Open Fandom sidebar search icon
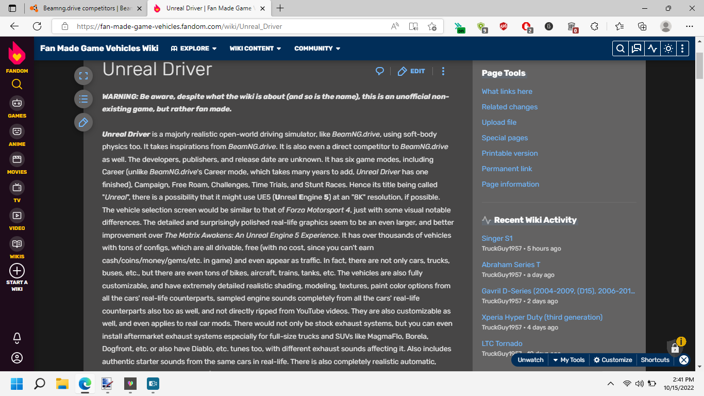The height and width of the screenshot is (396, 704). coord(17,84)
